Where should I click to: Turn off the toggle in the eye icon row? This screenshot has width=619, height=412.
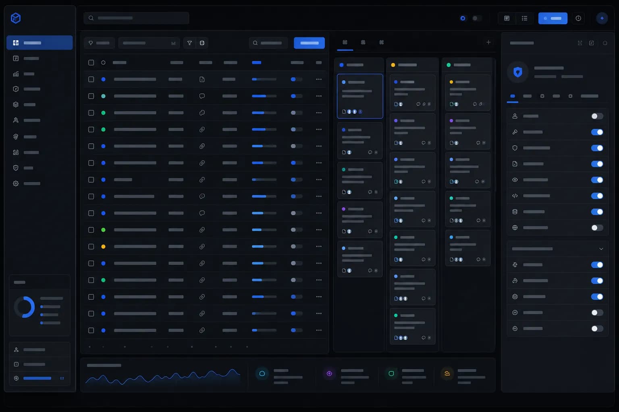tap(597, 180)
